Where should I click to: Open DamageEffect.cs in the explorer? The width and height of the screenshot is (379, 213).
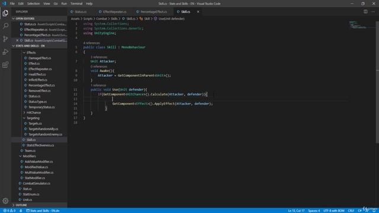coord(40,58)
